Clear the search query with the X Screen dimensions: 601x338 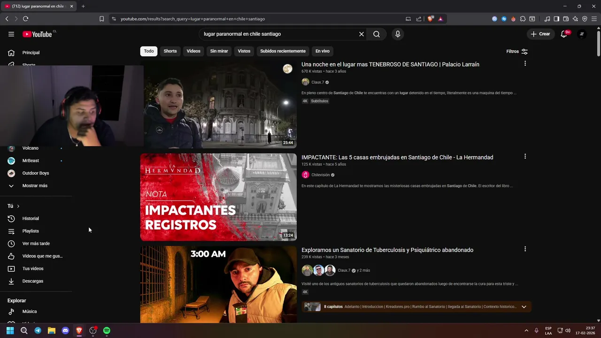[x=362, y=34]
